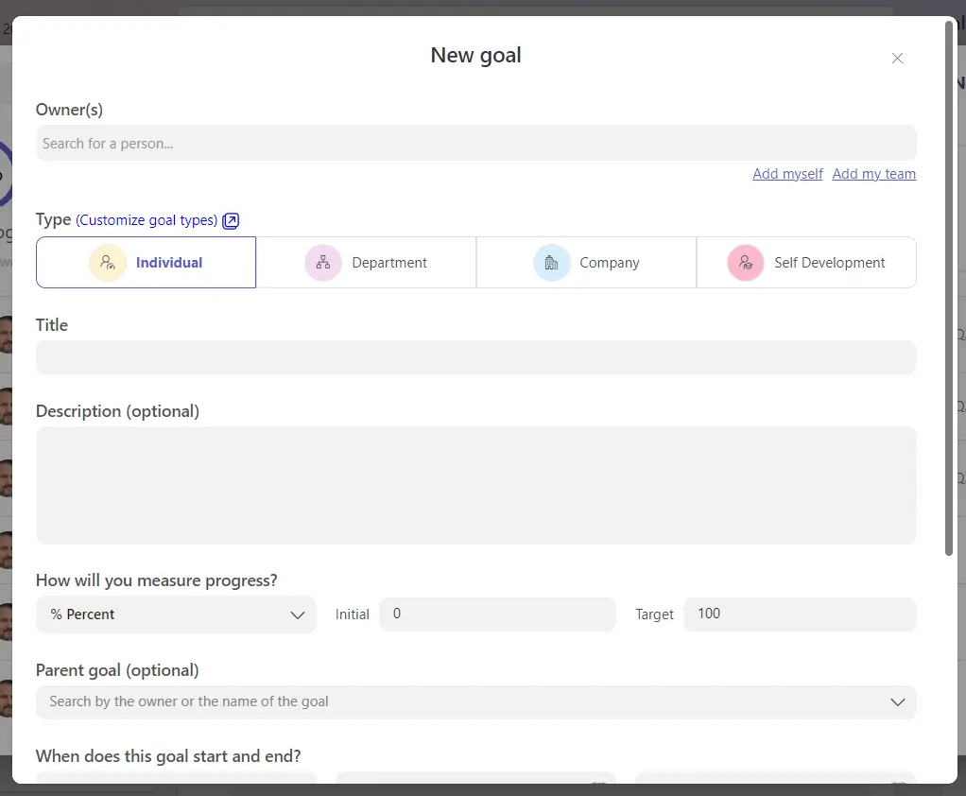Click the Owner(s) person search field
The image size is (966, 796).
[475, 143]
